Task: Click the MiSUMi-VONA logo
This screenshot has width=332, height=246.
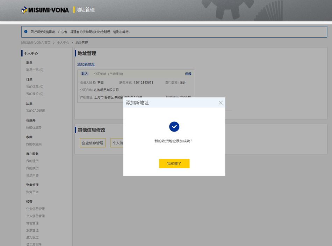Action: click(x=45, y=10)
